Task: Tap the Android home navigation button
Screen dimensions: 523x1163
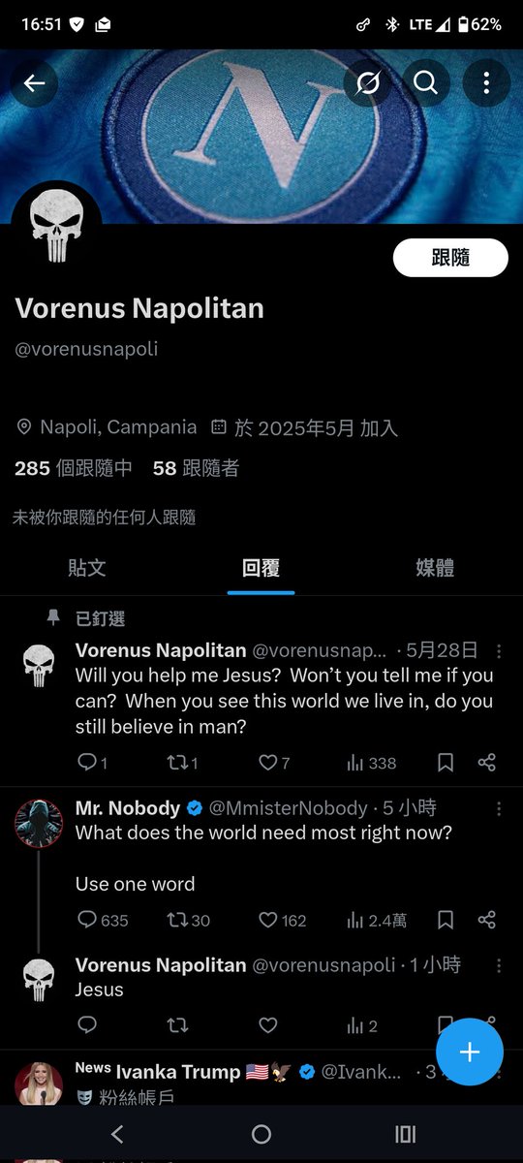Action: [x=261, y=1134]
